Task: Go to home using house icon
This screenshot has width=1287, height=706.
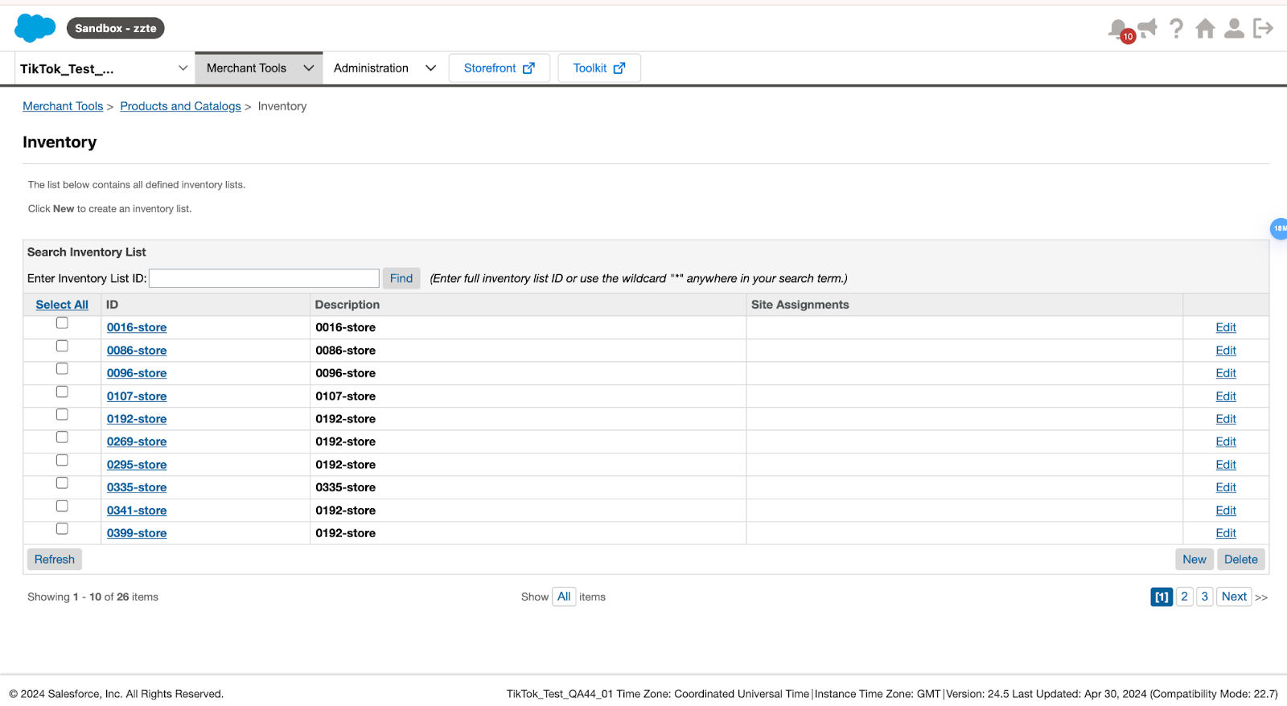Action: point(1205,29)
